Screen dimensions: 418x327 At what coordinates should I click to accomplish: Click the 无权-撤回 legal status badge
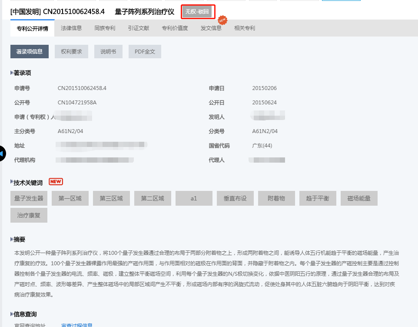[x=198, y=12]
